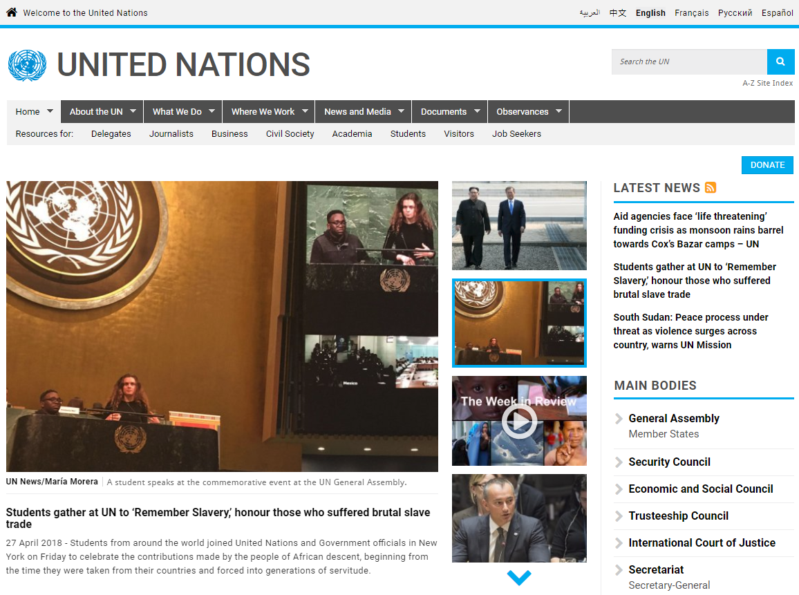Image resolution: width=799 pixels, height=595 pixels.
Task: Open the Economic and Social Council link
Action: pyautogui.click(x=701, y=489)
